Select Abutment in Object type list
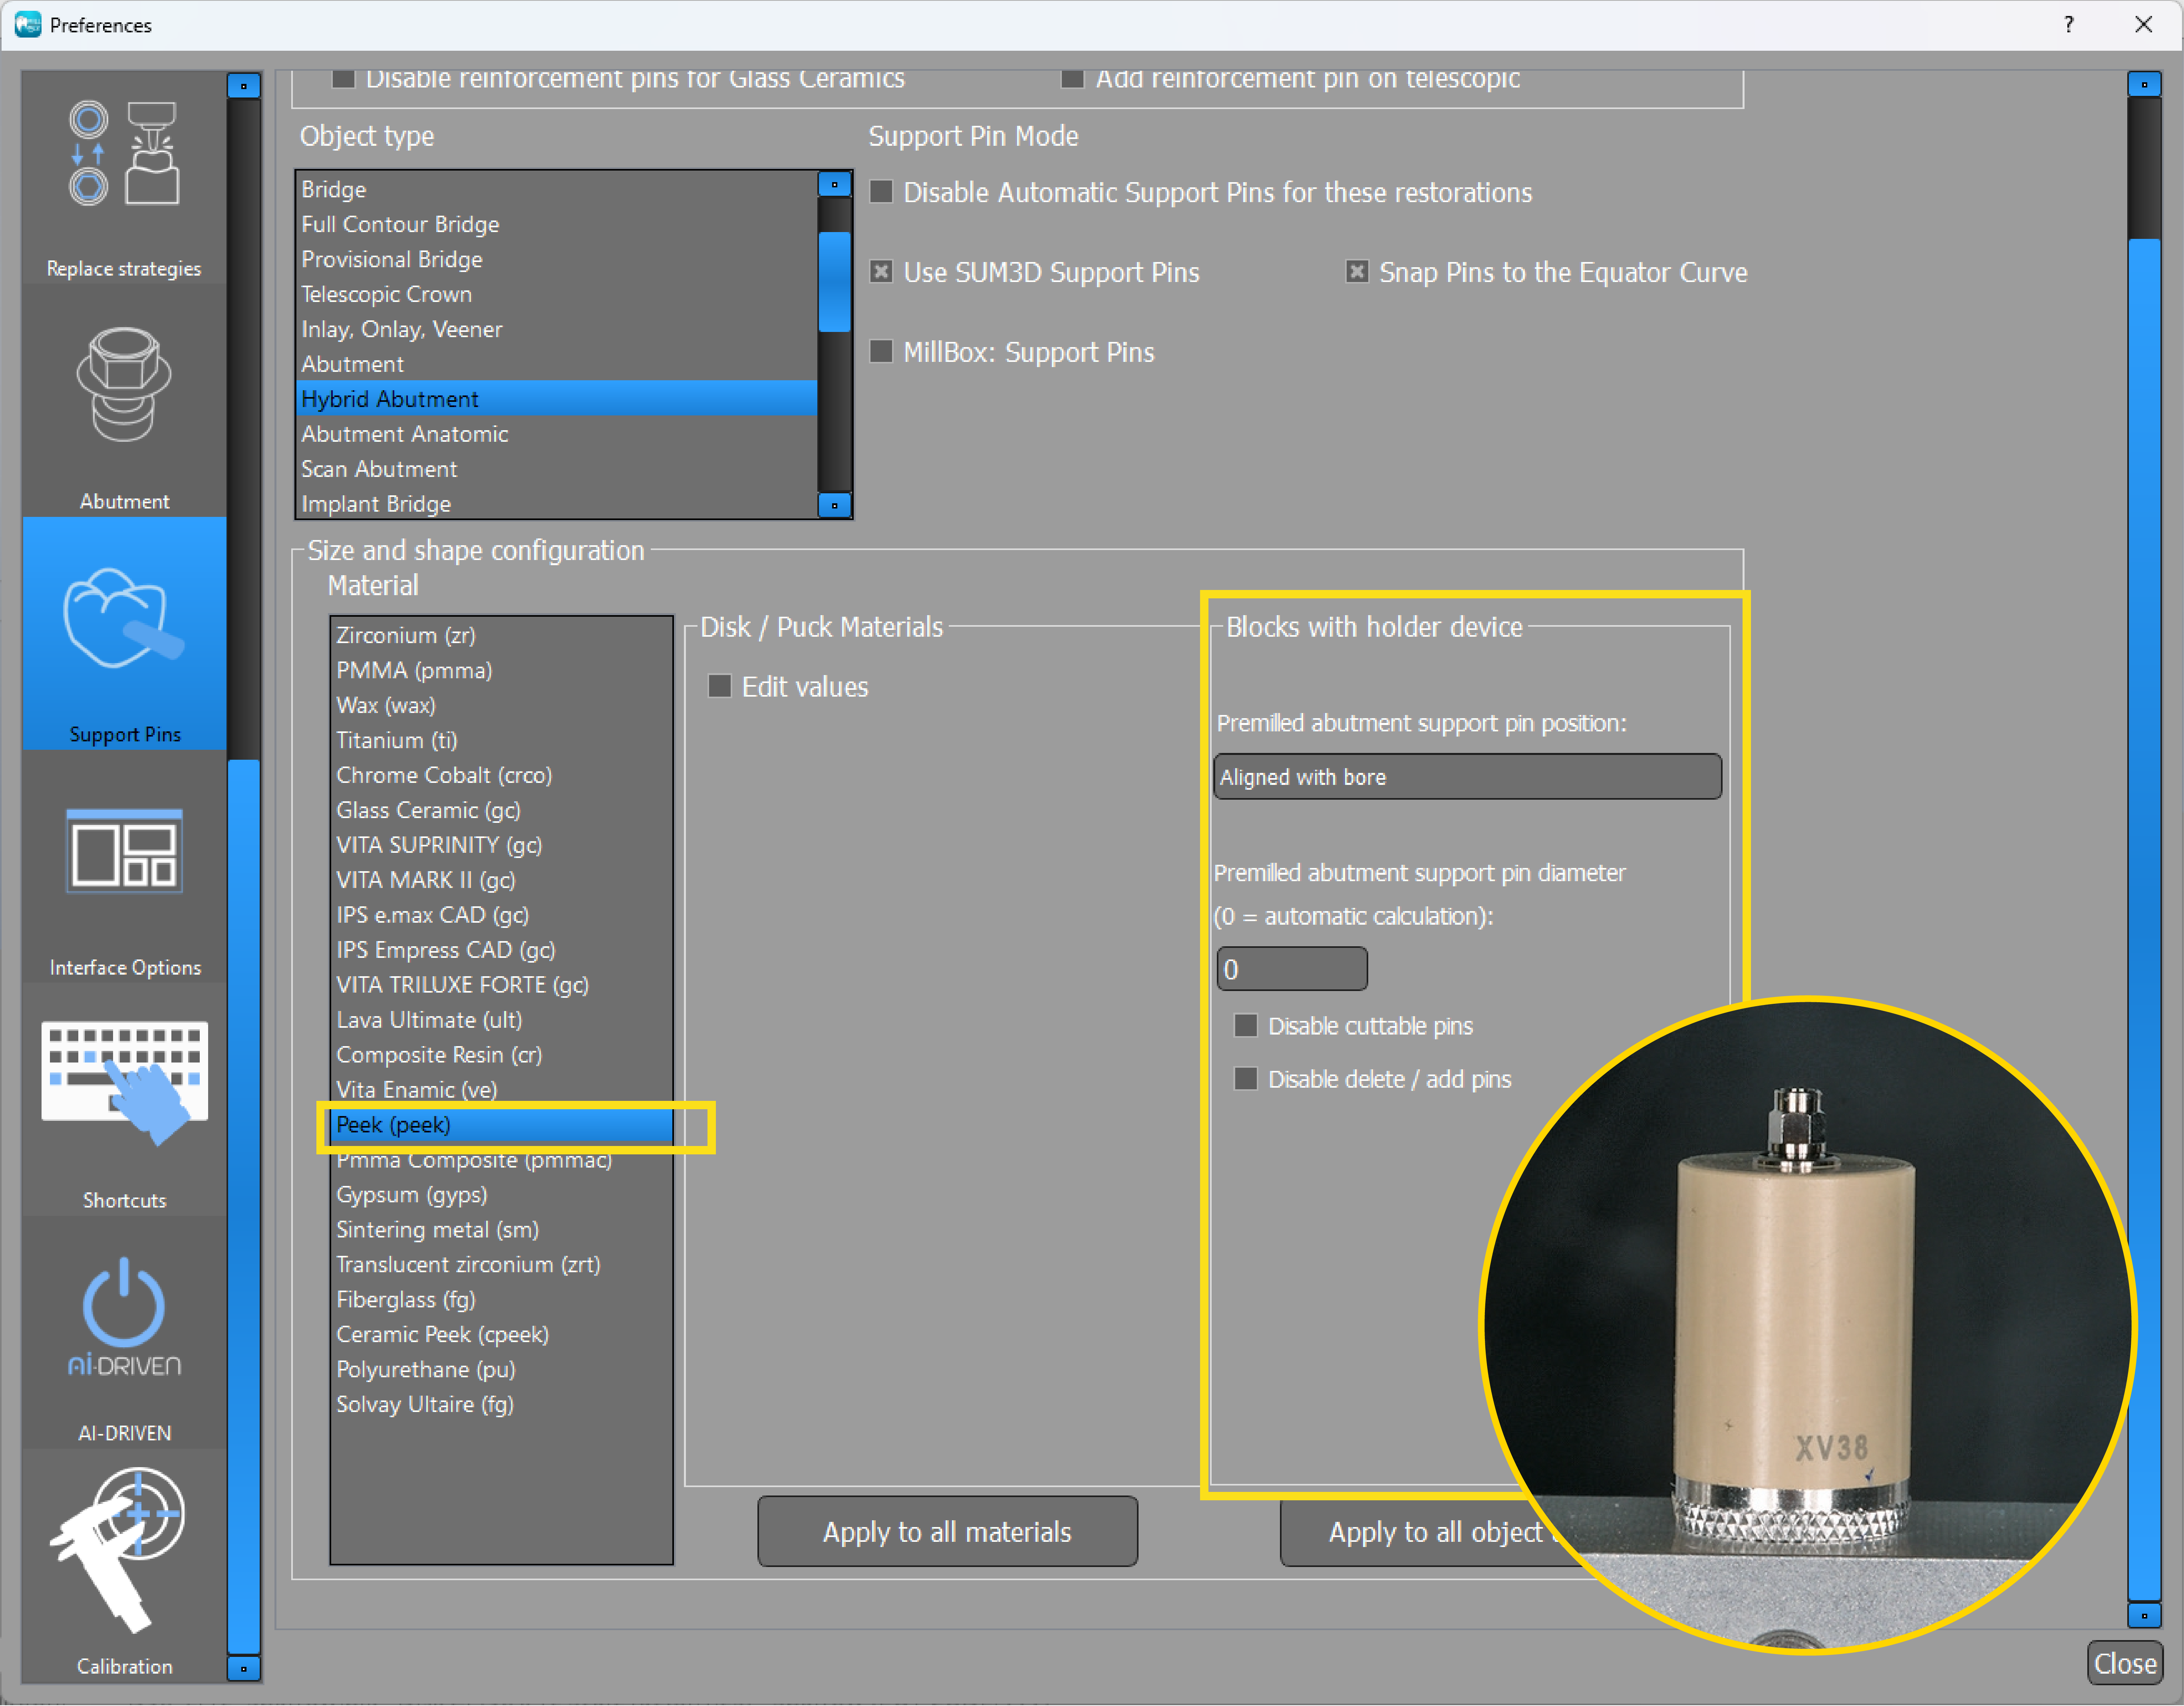2184x1706 pixels. coord(557,364)
